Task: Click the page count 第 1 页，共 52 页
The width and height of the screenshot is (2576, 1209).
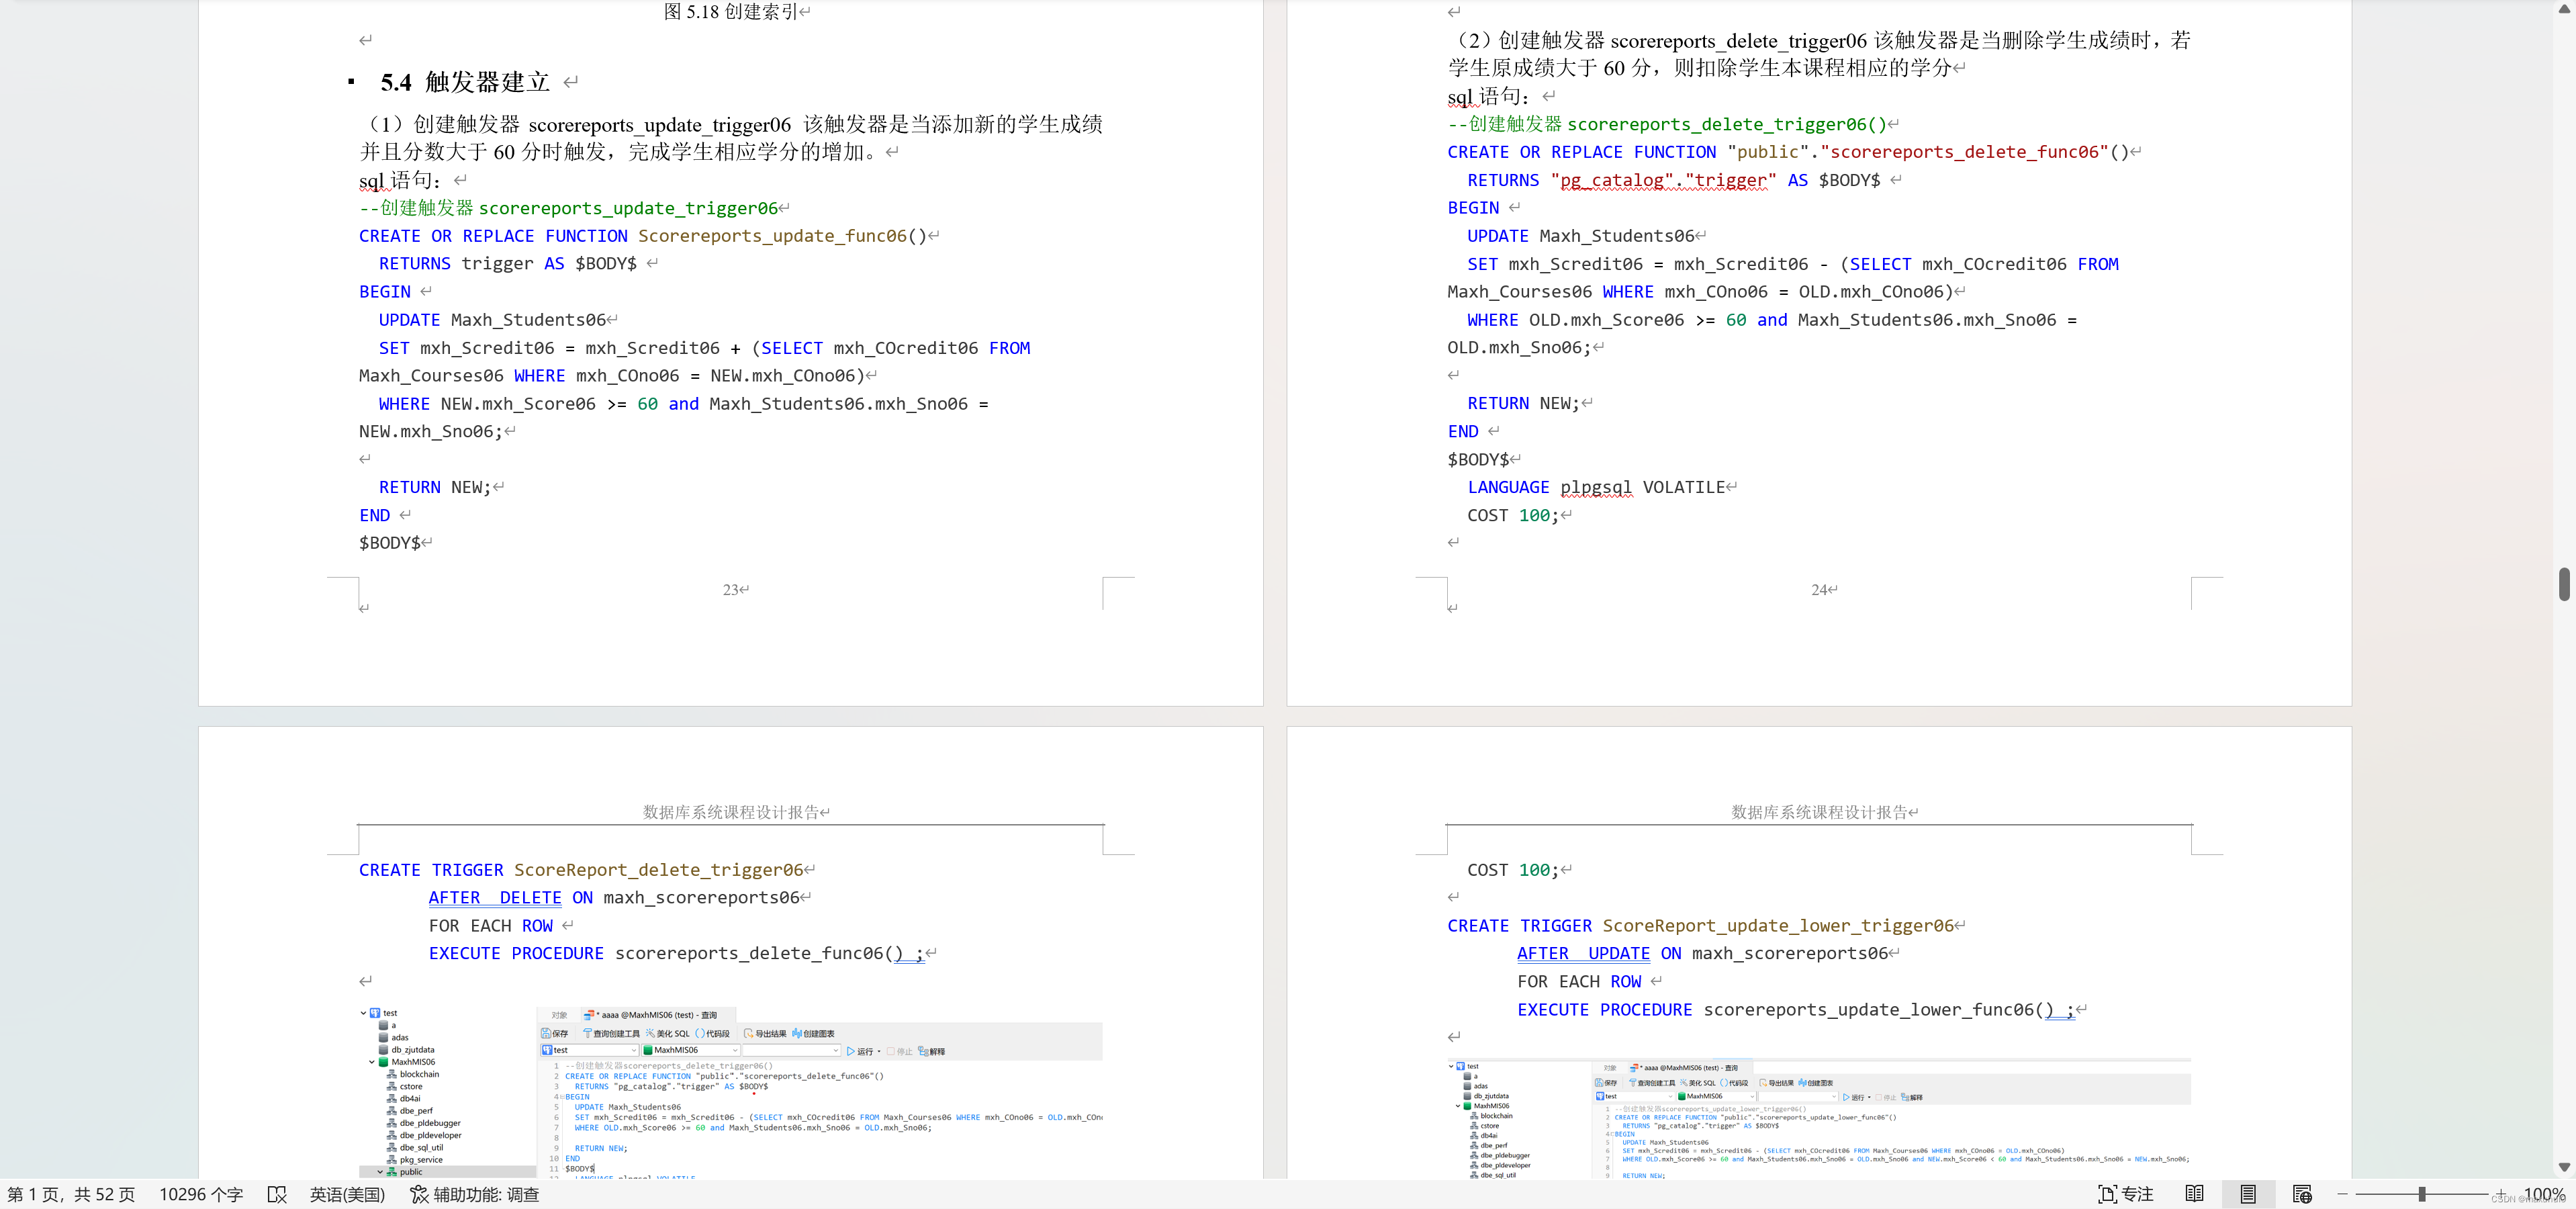Action: (71, 1194)
